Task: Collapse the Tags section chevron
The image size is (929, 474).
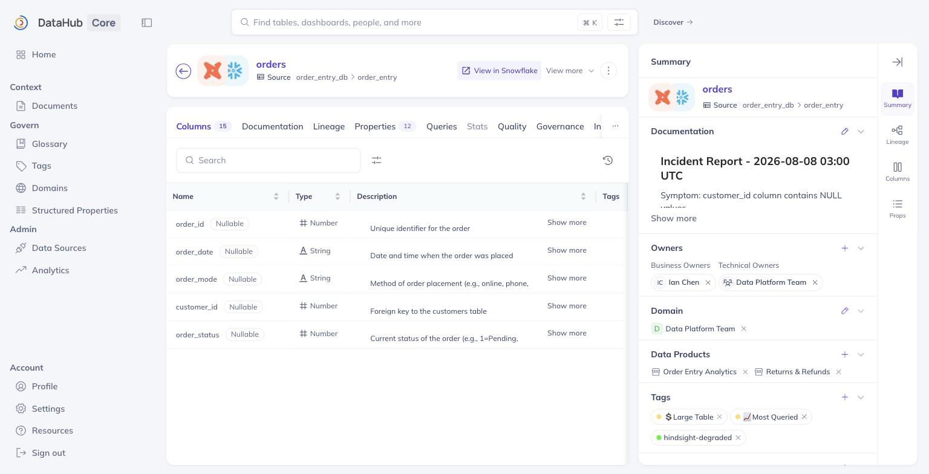Action: [861, 397]
